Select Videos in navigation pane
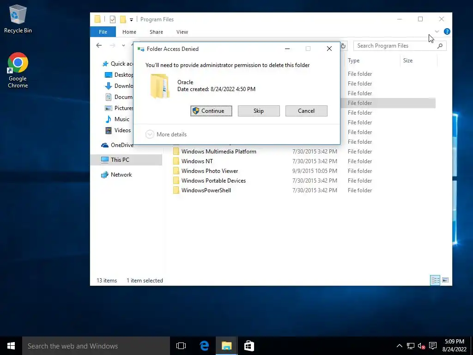The height and width of the screenshot is (355, 473). 118,130
